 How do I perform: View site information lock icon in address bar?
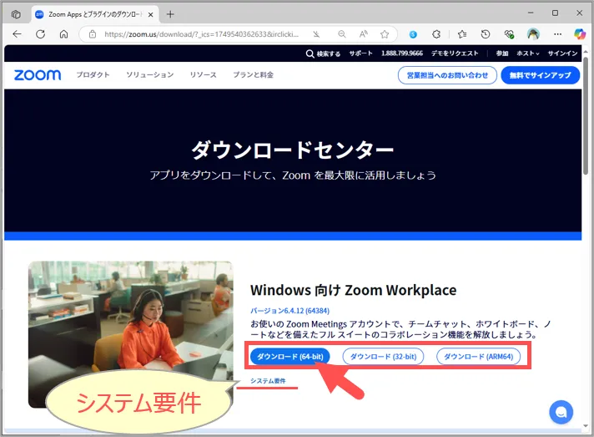93,34
